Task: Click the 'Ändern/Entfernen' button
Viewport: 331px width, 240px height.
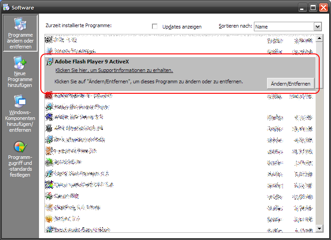Action: [x=291, y=83]
